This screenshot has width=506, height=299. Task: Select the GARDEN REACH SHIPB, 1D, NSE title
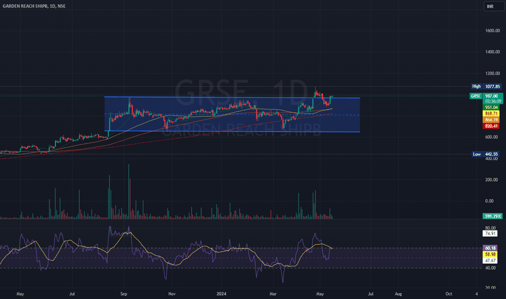(34, 6)
